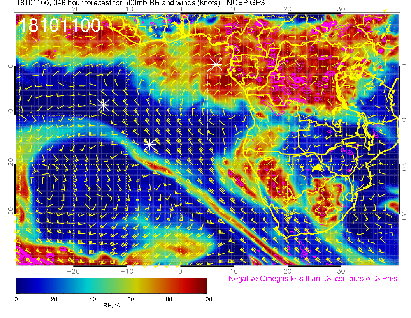Viewport: 411px width, 318px height.
Task: Click the dark blue end of RH colorbar
Action: 19,286
